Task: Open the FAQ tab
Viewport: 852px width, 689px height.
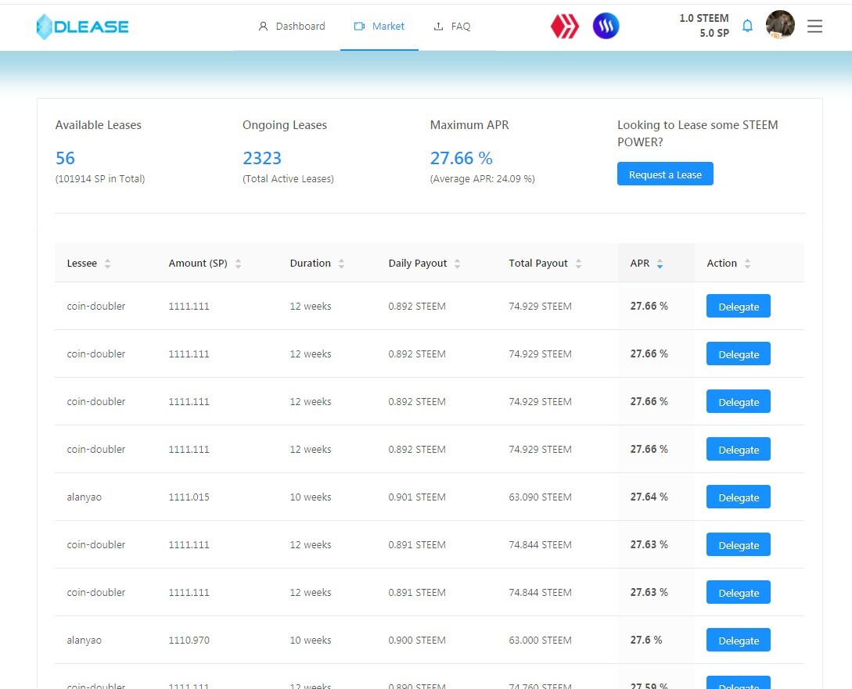Action: tap(452, 26)
